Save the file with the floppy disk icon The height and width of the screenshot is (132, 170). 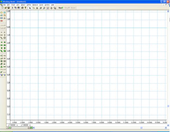[x=8, y=8]
